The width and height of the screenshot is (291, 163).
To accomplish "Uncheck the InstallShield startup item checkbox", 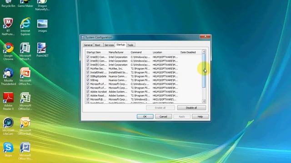I will point(88,72).
